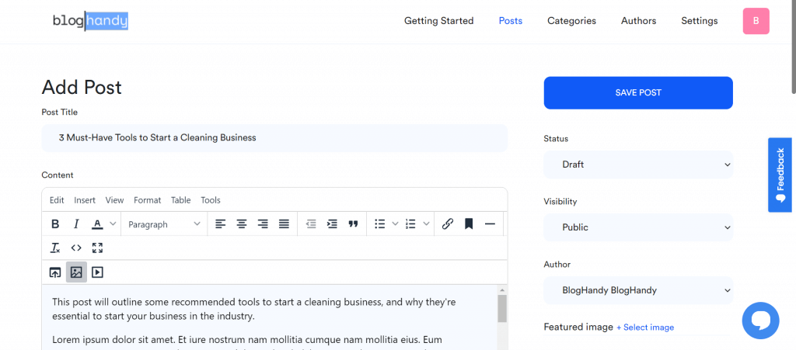The width and height of the screenshot is (796, 350).
Task: Insert a numbered list
Action: pyautogui.click(x=410, y=224)
